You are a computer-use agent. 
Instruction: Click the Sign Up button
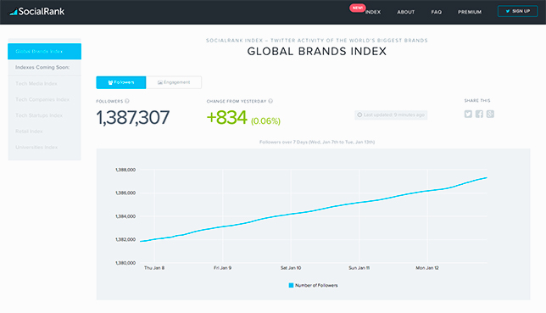pyautogui.click(x=517, y=11)
